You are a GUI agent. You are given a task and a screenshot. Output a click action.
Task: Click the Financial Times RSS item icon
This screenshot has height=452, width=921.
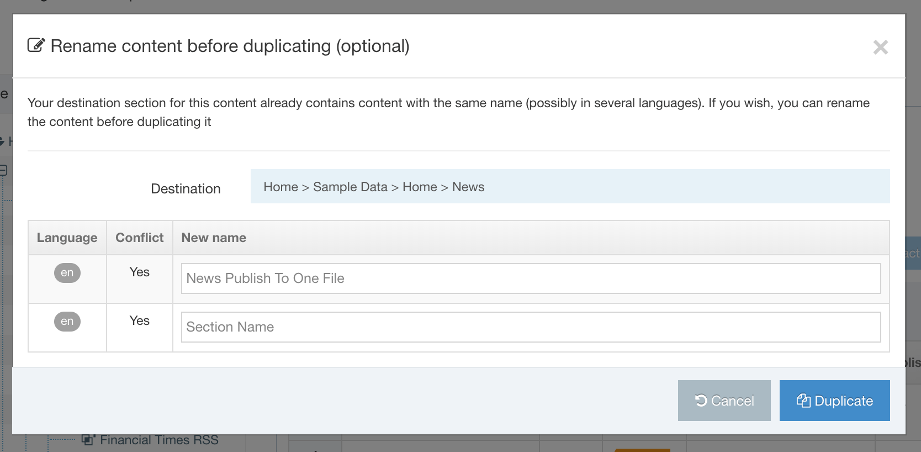(x=88, y=440)
